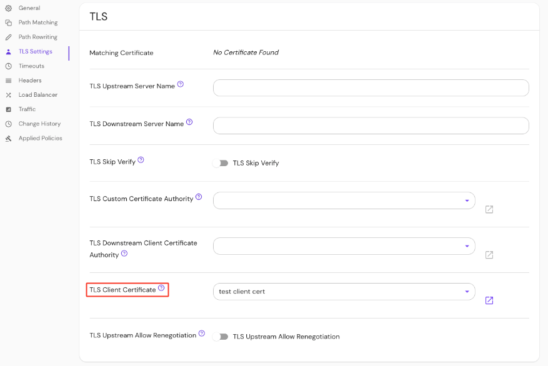Click the Path Rewriting pencil icon
The image size is (548, 366).
9,37
